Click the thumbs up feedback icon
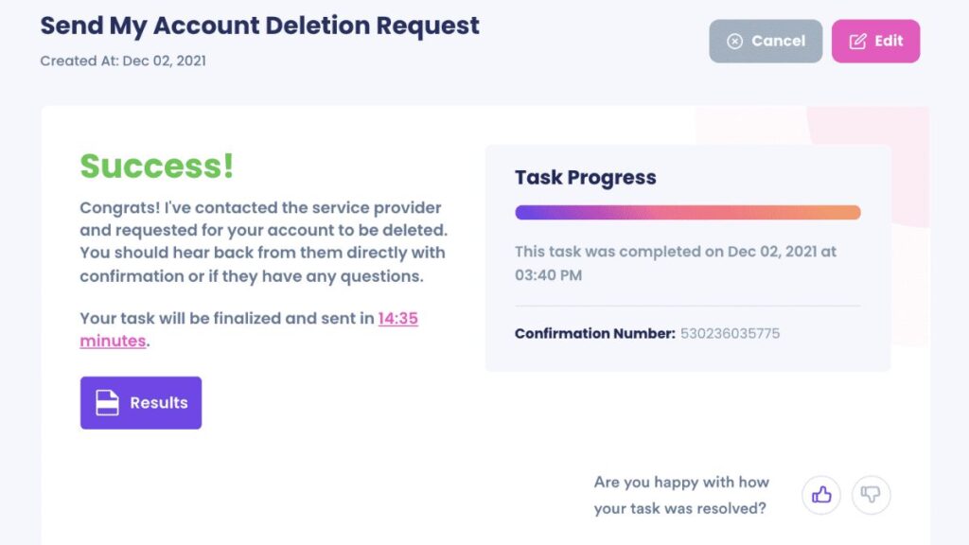The image size is (969, 545). click(821, 494)
